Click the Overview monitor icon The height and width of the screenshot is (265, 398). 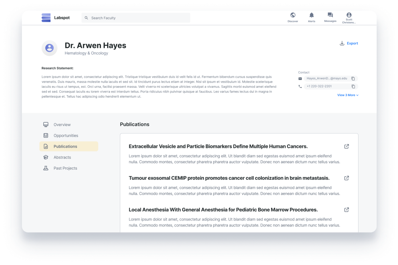(x=46, y=125)
